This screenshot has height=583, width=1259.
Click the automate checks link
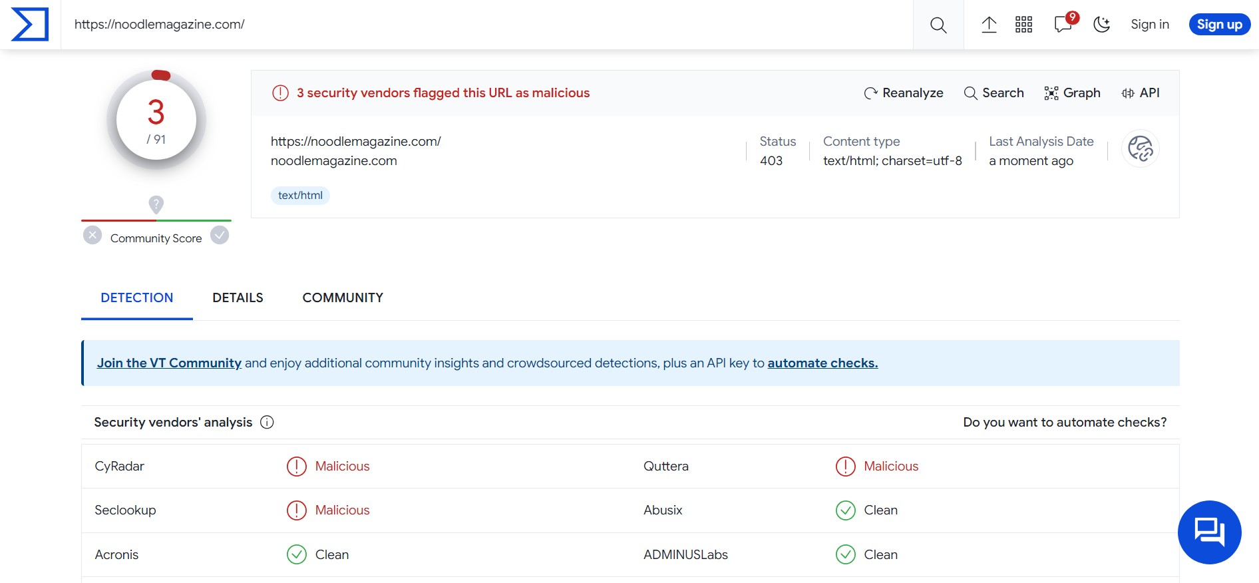pos(822,363)
